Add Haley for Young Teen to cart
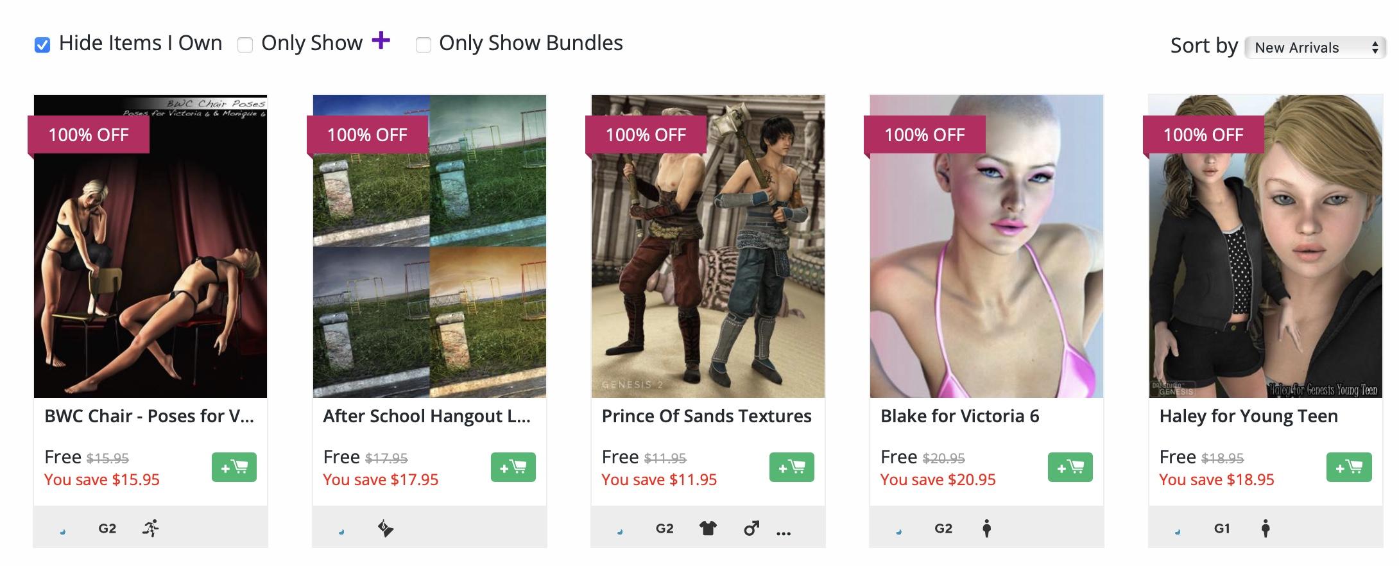 click(x=1349, y=467)
